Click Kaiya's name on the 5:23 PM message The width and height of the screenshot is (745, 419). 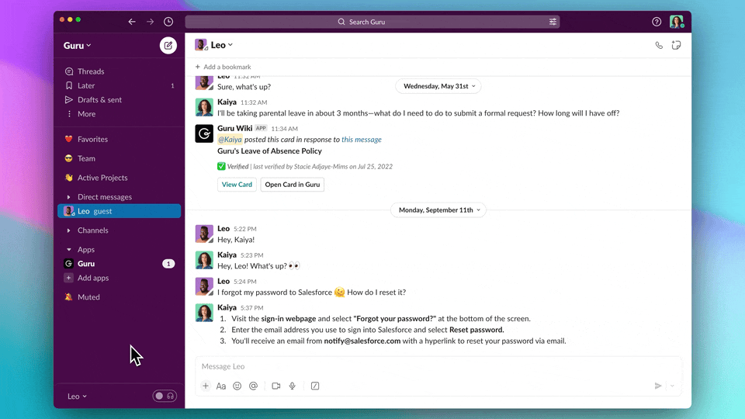click(x=227, y=255)
